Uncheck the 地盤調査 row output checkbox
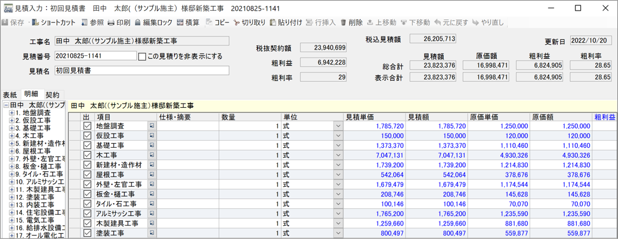Viewport: 618px width, 239px height. pos(87,126)
